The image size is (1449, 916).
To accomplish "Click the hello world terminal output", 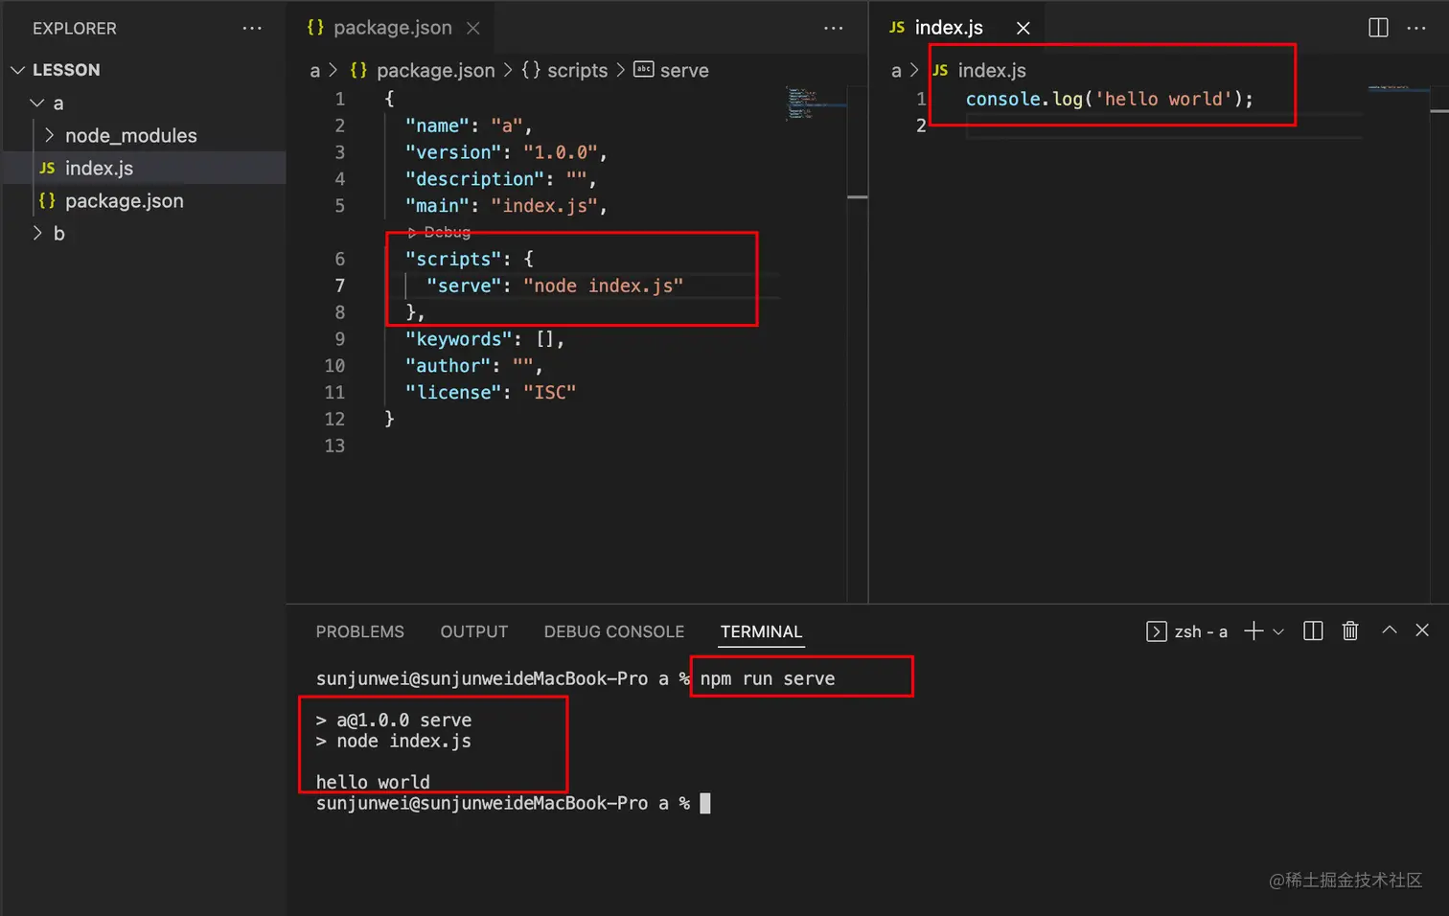I will (373, 782).
